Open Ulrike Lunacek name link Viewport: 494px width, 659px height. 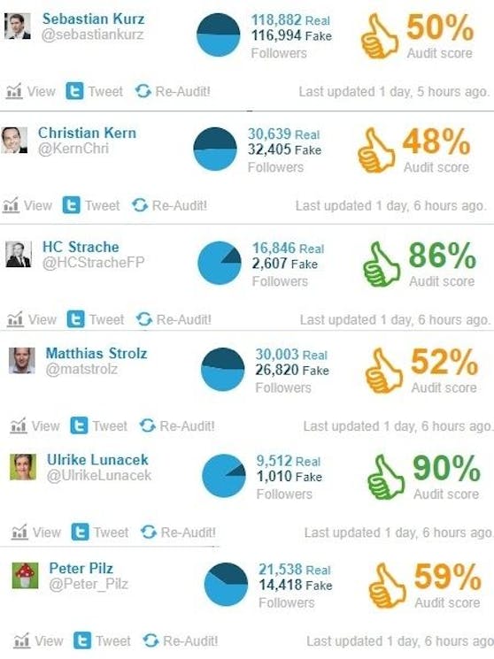click(x=97, y=460)
